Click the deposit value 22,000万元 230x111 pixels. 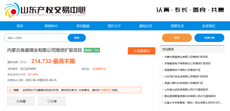(x=99, y=69)
